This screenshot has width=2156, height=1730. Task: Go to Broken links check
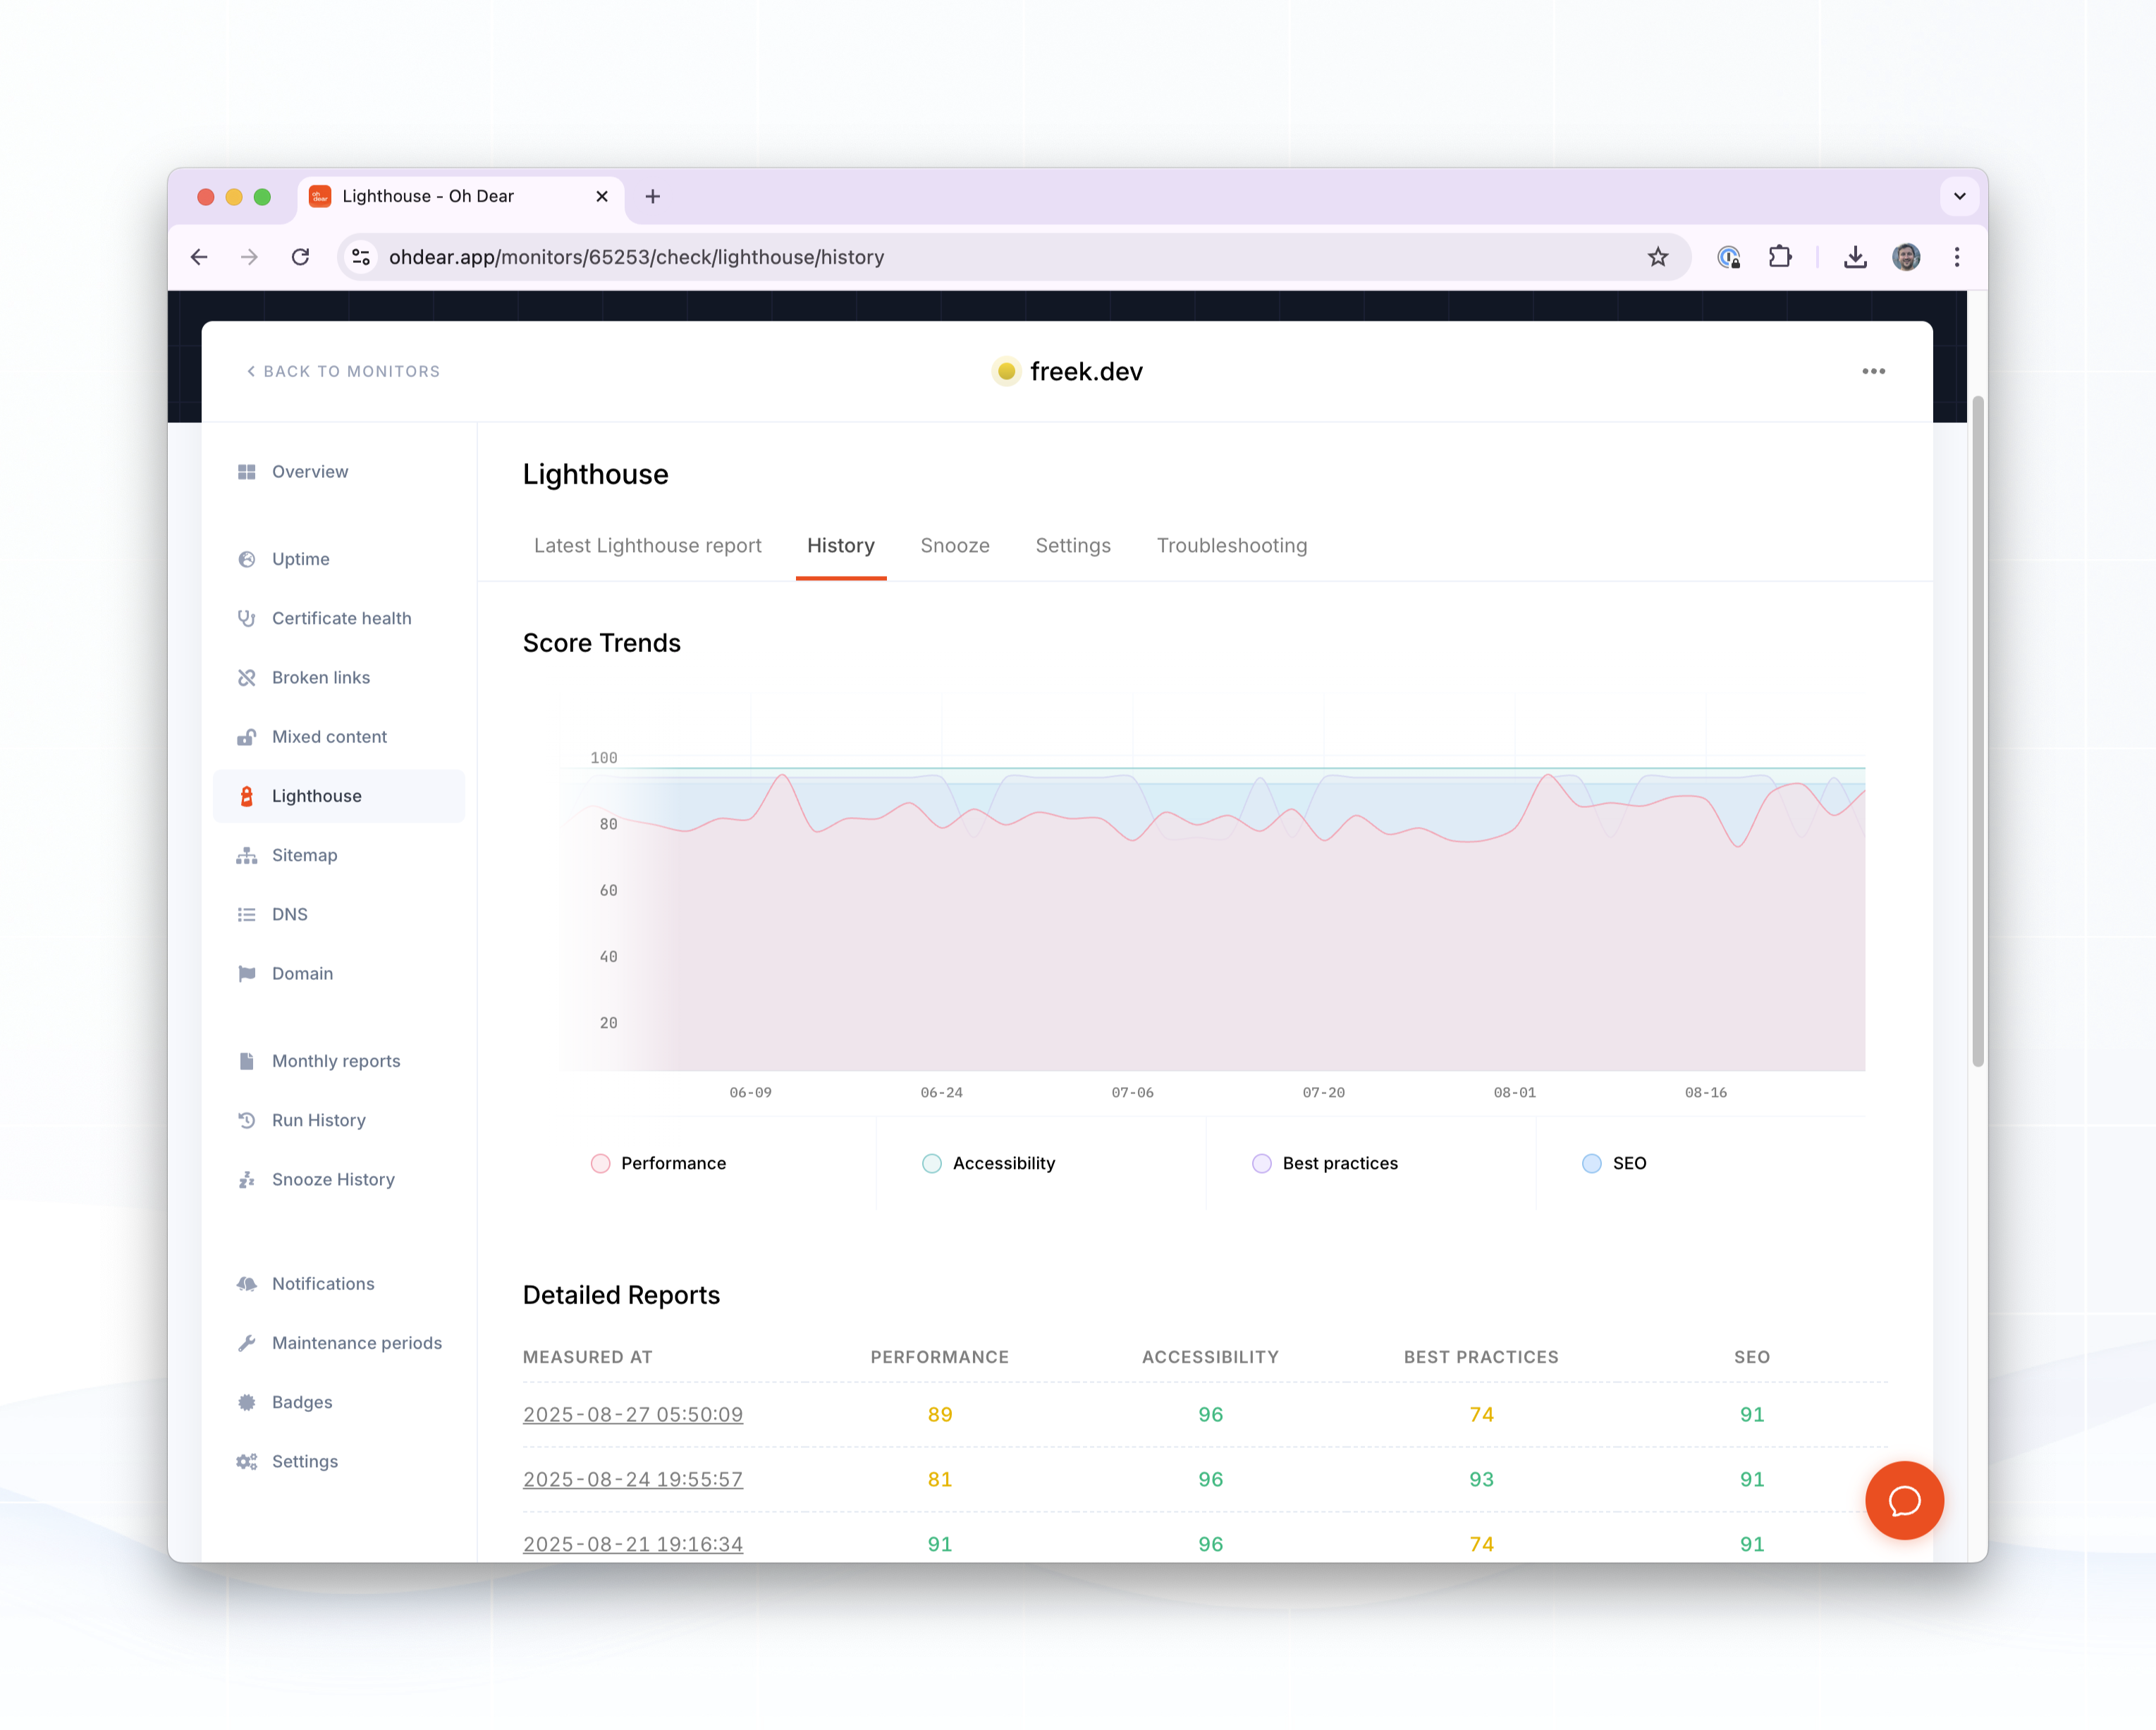(320, 677)
